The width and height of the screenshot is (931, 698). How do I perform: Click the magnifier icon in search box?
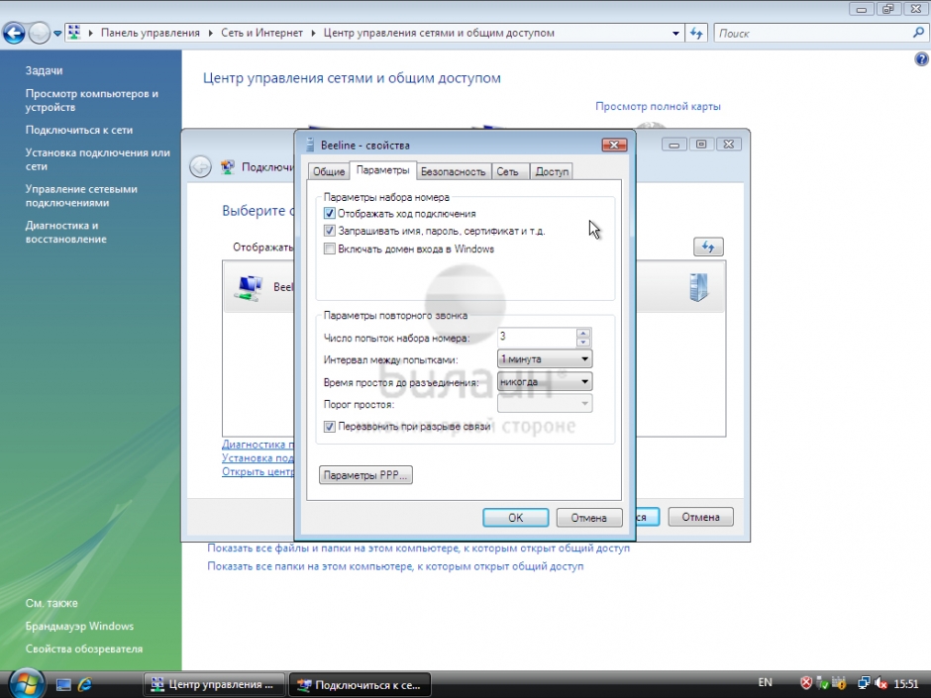(x=918, y=34)
